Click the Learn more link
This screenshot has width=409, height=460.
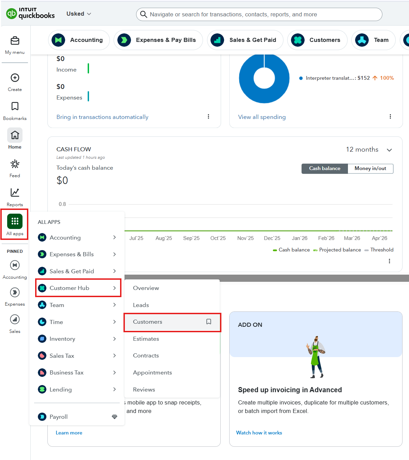click(69, 433)
